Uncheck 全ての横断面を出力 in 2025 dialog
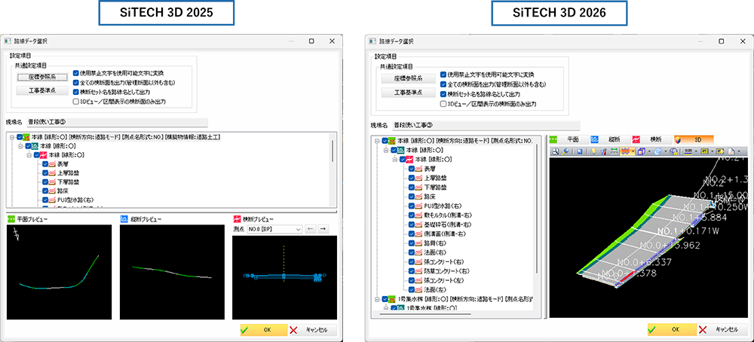 click(x=75, y=82)
